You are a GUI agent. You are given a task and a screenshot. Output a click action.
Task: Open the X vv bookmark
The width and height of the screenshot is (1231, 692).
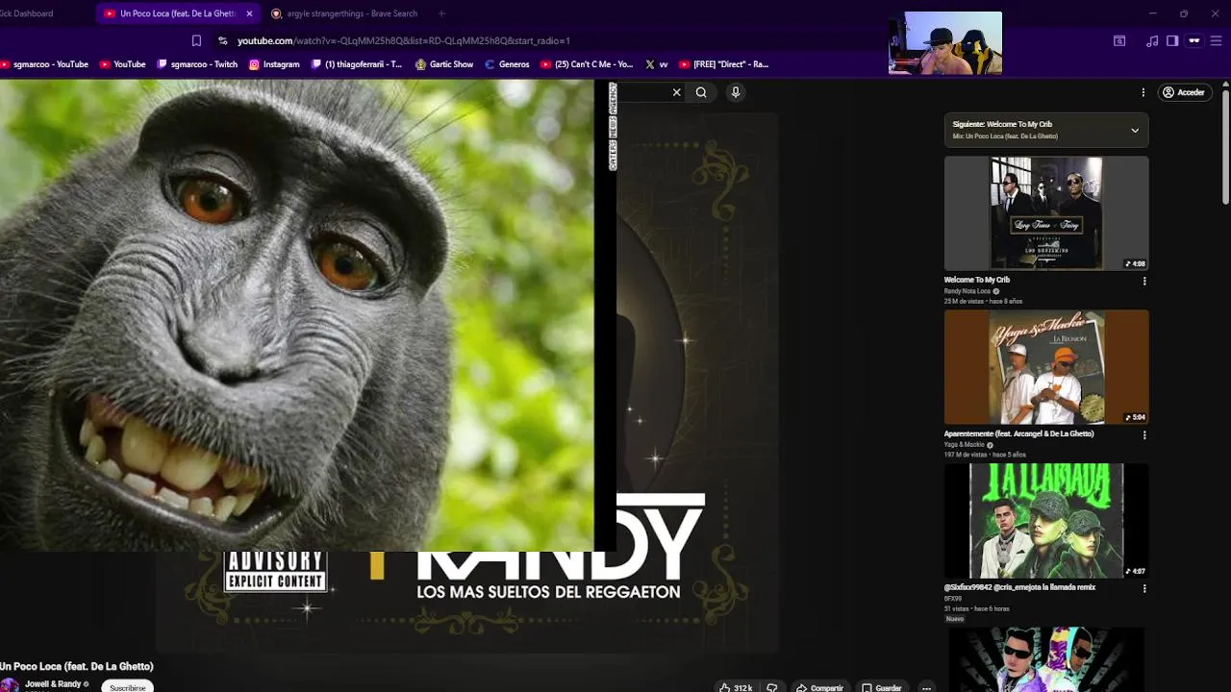[657, 64]
